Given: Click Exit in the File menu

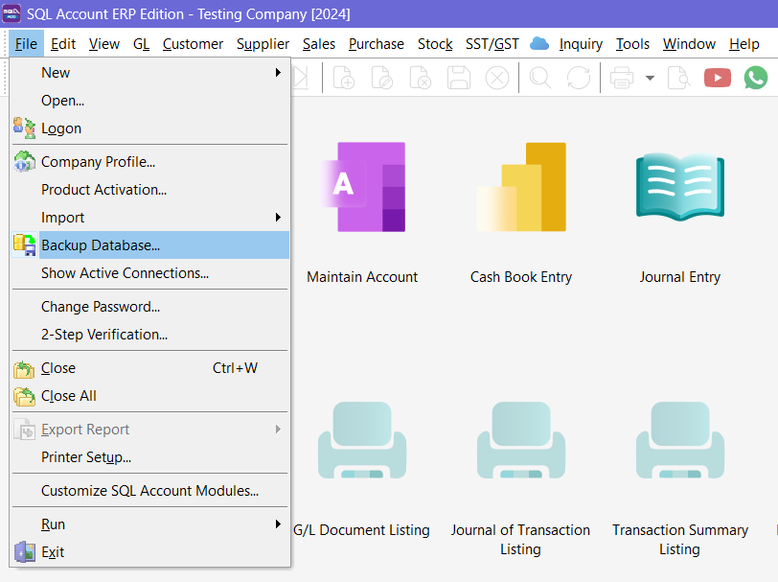Looking at the screenshot, I should (x=53, y=552).
